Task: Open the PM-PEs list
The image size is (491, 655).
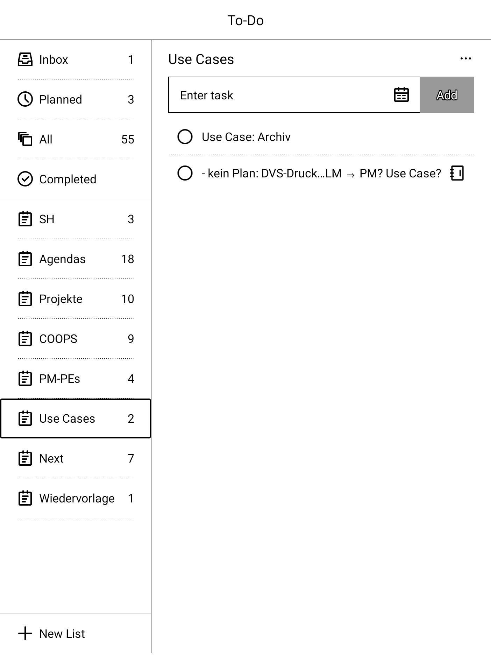Action: coord(76,379)
